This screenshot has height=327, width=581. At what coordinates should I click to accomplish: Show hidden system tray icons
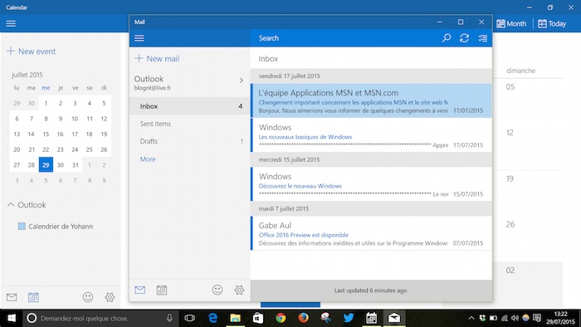(471, 318)
